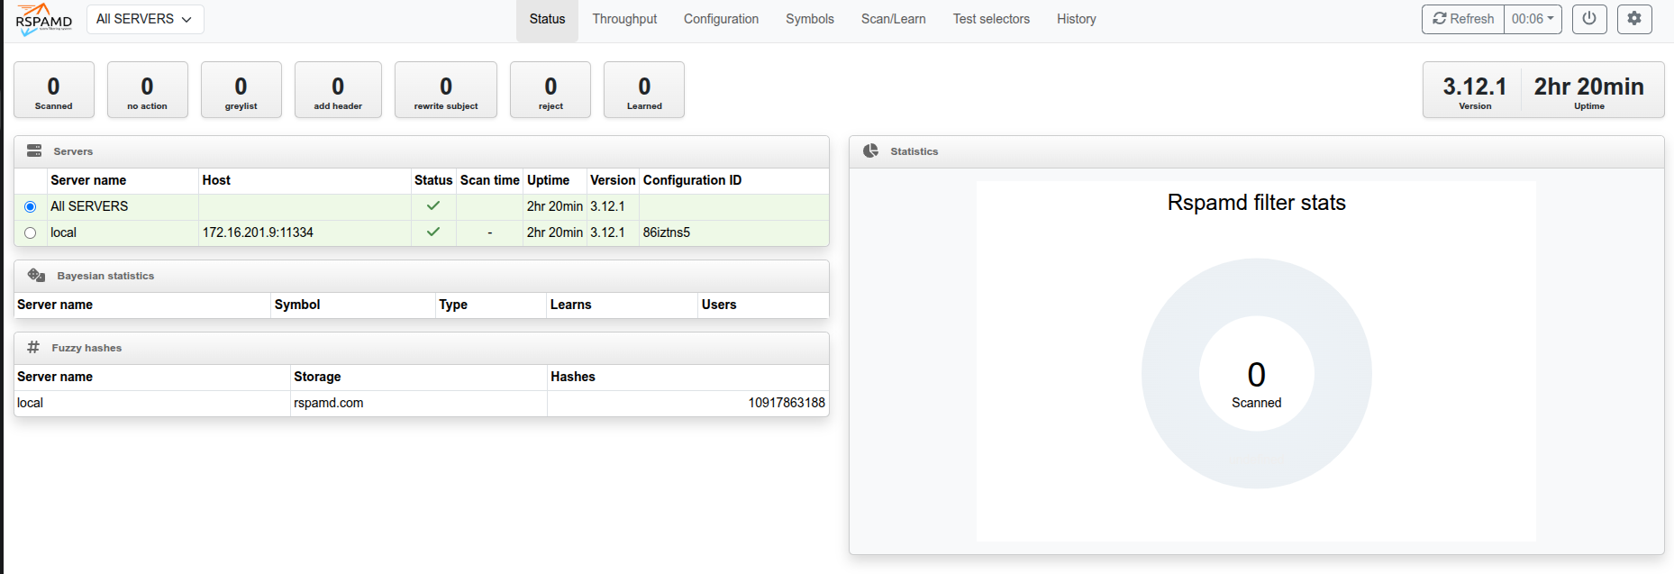
Task: Open the History tab
Action: (x=1076, y=19)
